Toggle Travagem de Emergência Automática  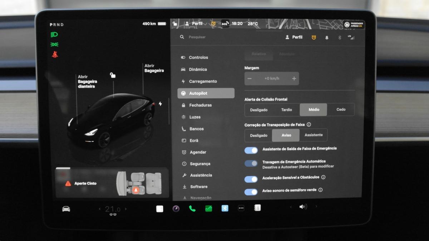251,164
